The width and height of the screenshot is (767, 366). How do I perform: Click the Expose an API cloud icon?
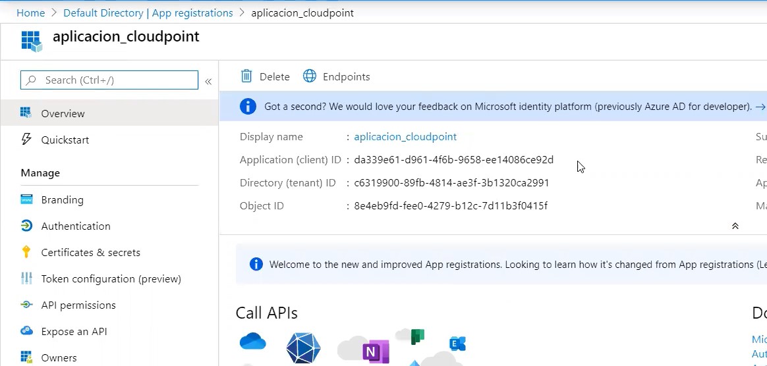[26, 331]
